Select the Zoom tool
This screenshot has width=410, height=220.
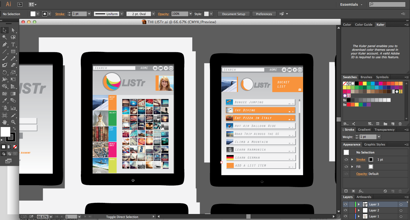point(13,122)
